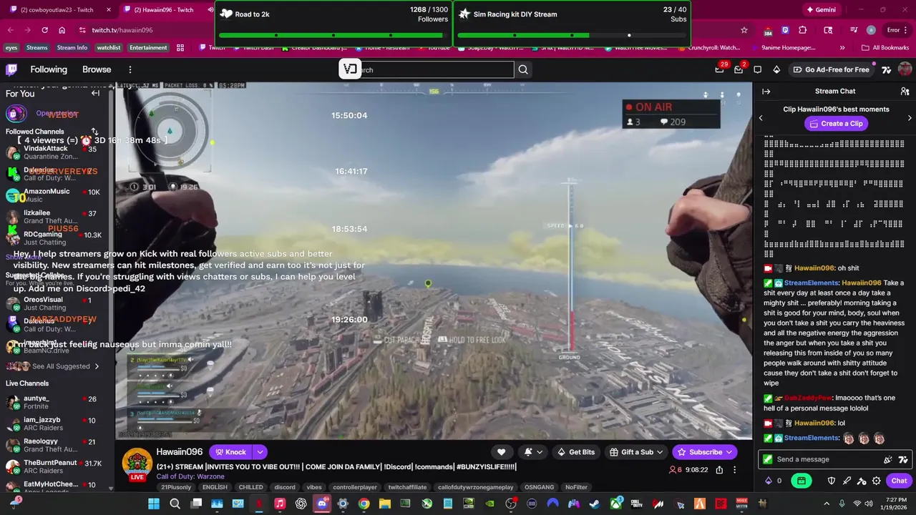Image resolution: width=916 pixels, height=515 pixels.
Task: Collapse the Stream Chat panel
Action: pyautogui.click(x=766, y=92)
